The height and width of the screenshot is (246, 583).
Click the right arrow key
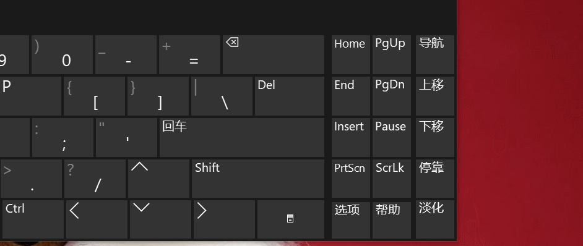point(224,219)
